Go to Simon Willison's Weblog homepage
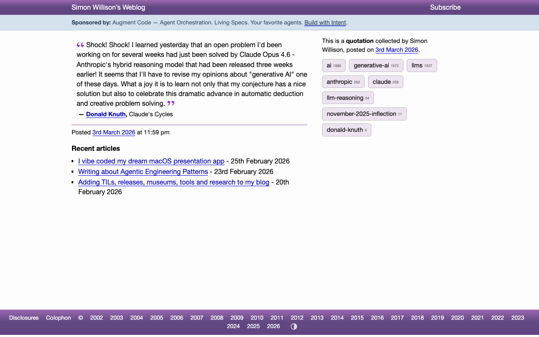This screenshot has height=337, width=539. point(108,7)
